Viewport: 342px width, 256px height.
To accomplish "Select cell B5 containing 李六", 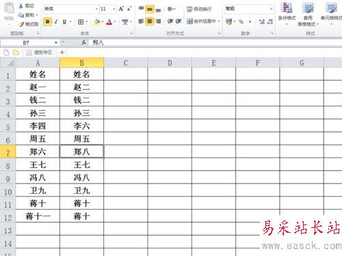I will (81, 126).
